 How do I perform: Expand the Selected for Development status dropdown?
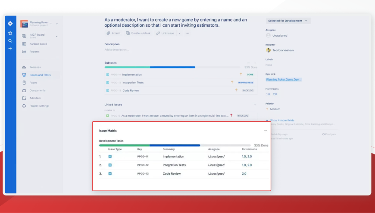(x=288, y=21)
